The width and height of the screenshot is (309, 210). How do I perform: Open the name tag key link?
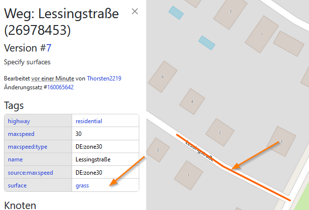15,159
